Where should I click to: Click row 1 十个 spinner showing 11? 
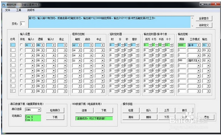pos(169,45)
